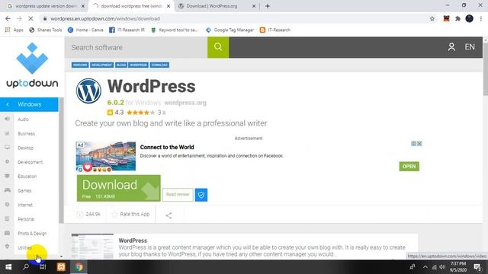This screenshot has height=274, width=488.
Task: Open EN language selector
Action: pos(470,47)
